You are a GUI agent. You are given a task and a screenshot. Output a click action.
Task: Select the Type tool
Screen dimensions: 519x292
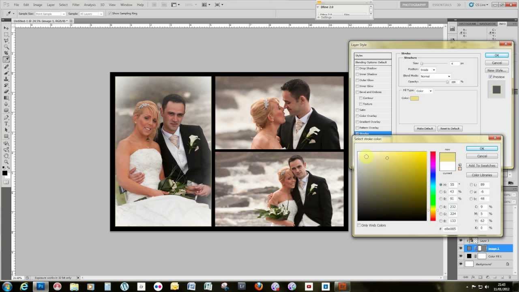click(x=6, y=123)
